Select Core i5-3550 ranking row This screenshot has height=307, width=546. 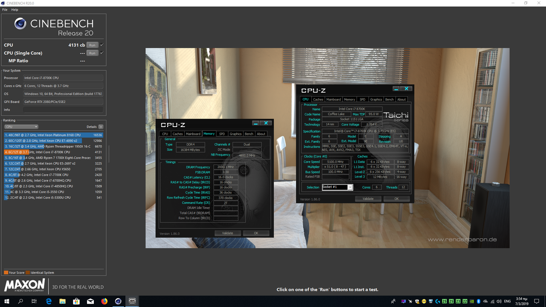[x=54, y=192]
